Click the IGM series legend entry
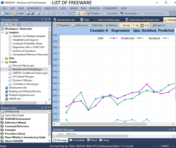176x148 pixels. click(108, 38)
